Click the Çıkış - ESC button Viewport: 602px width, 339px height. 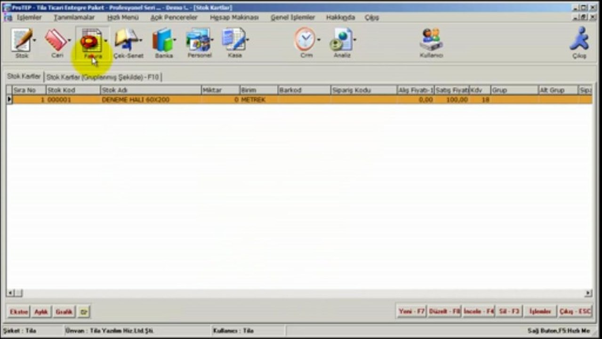coord(575,312)
